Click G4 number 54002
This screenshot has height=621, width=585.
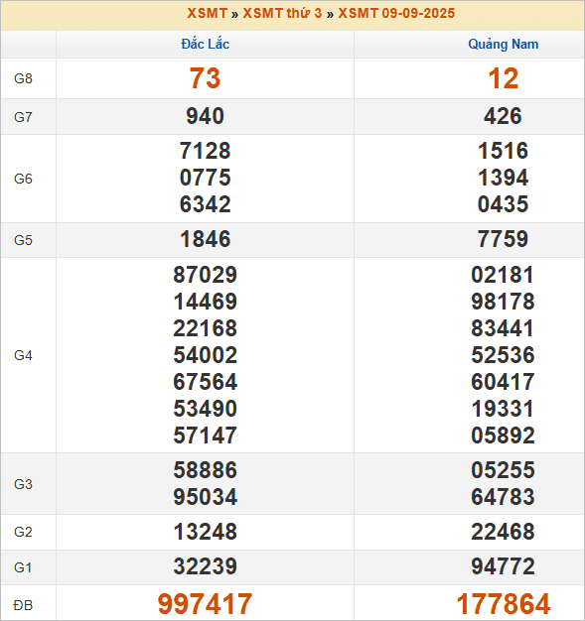[205, 355]
